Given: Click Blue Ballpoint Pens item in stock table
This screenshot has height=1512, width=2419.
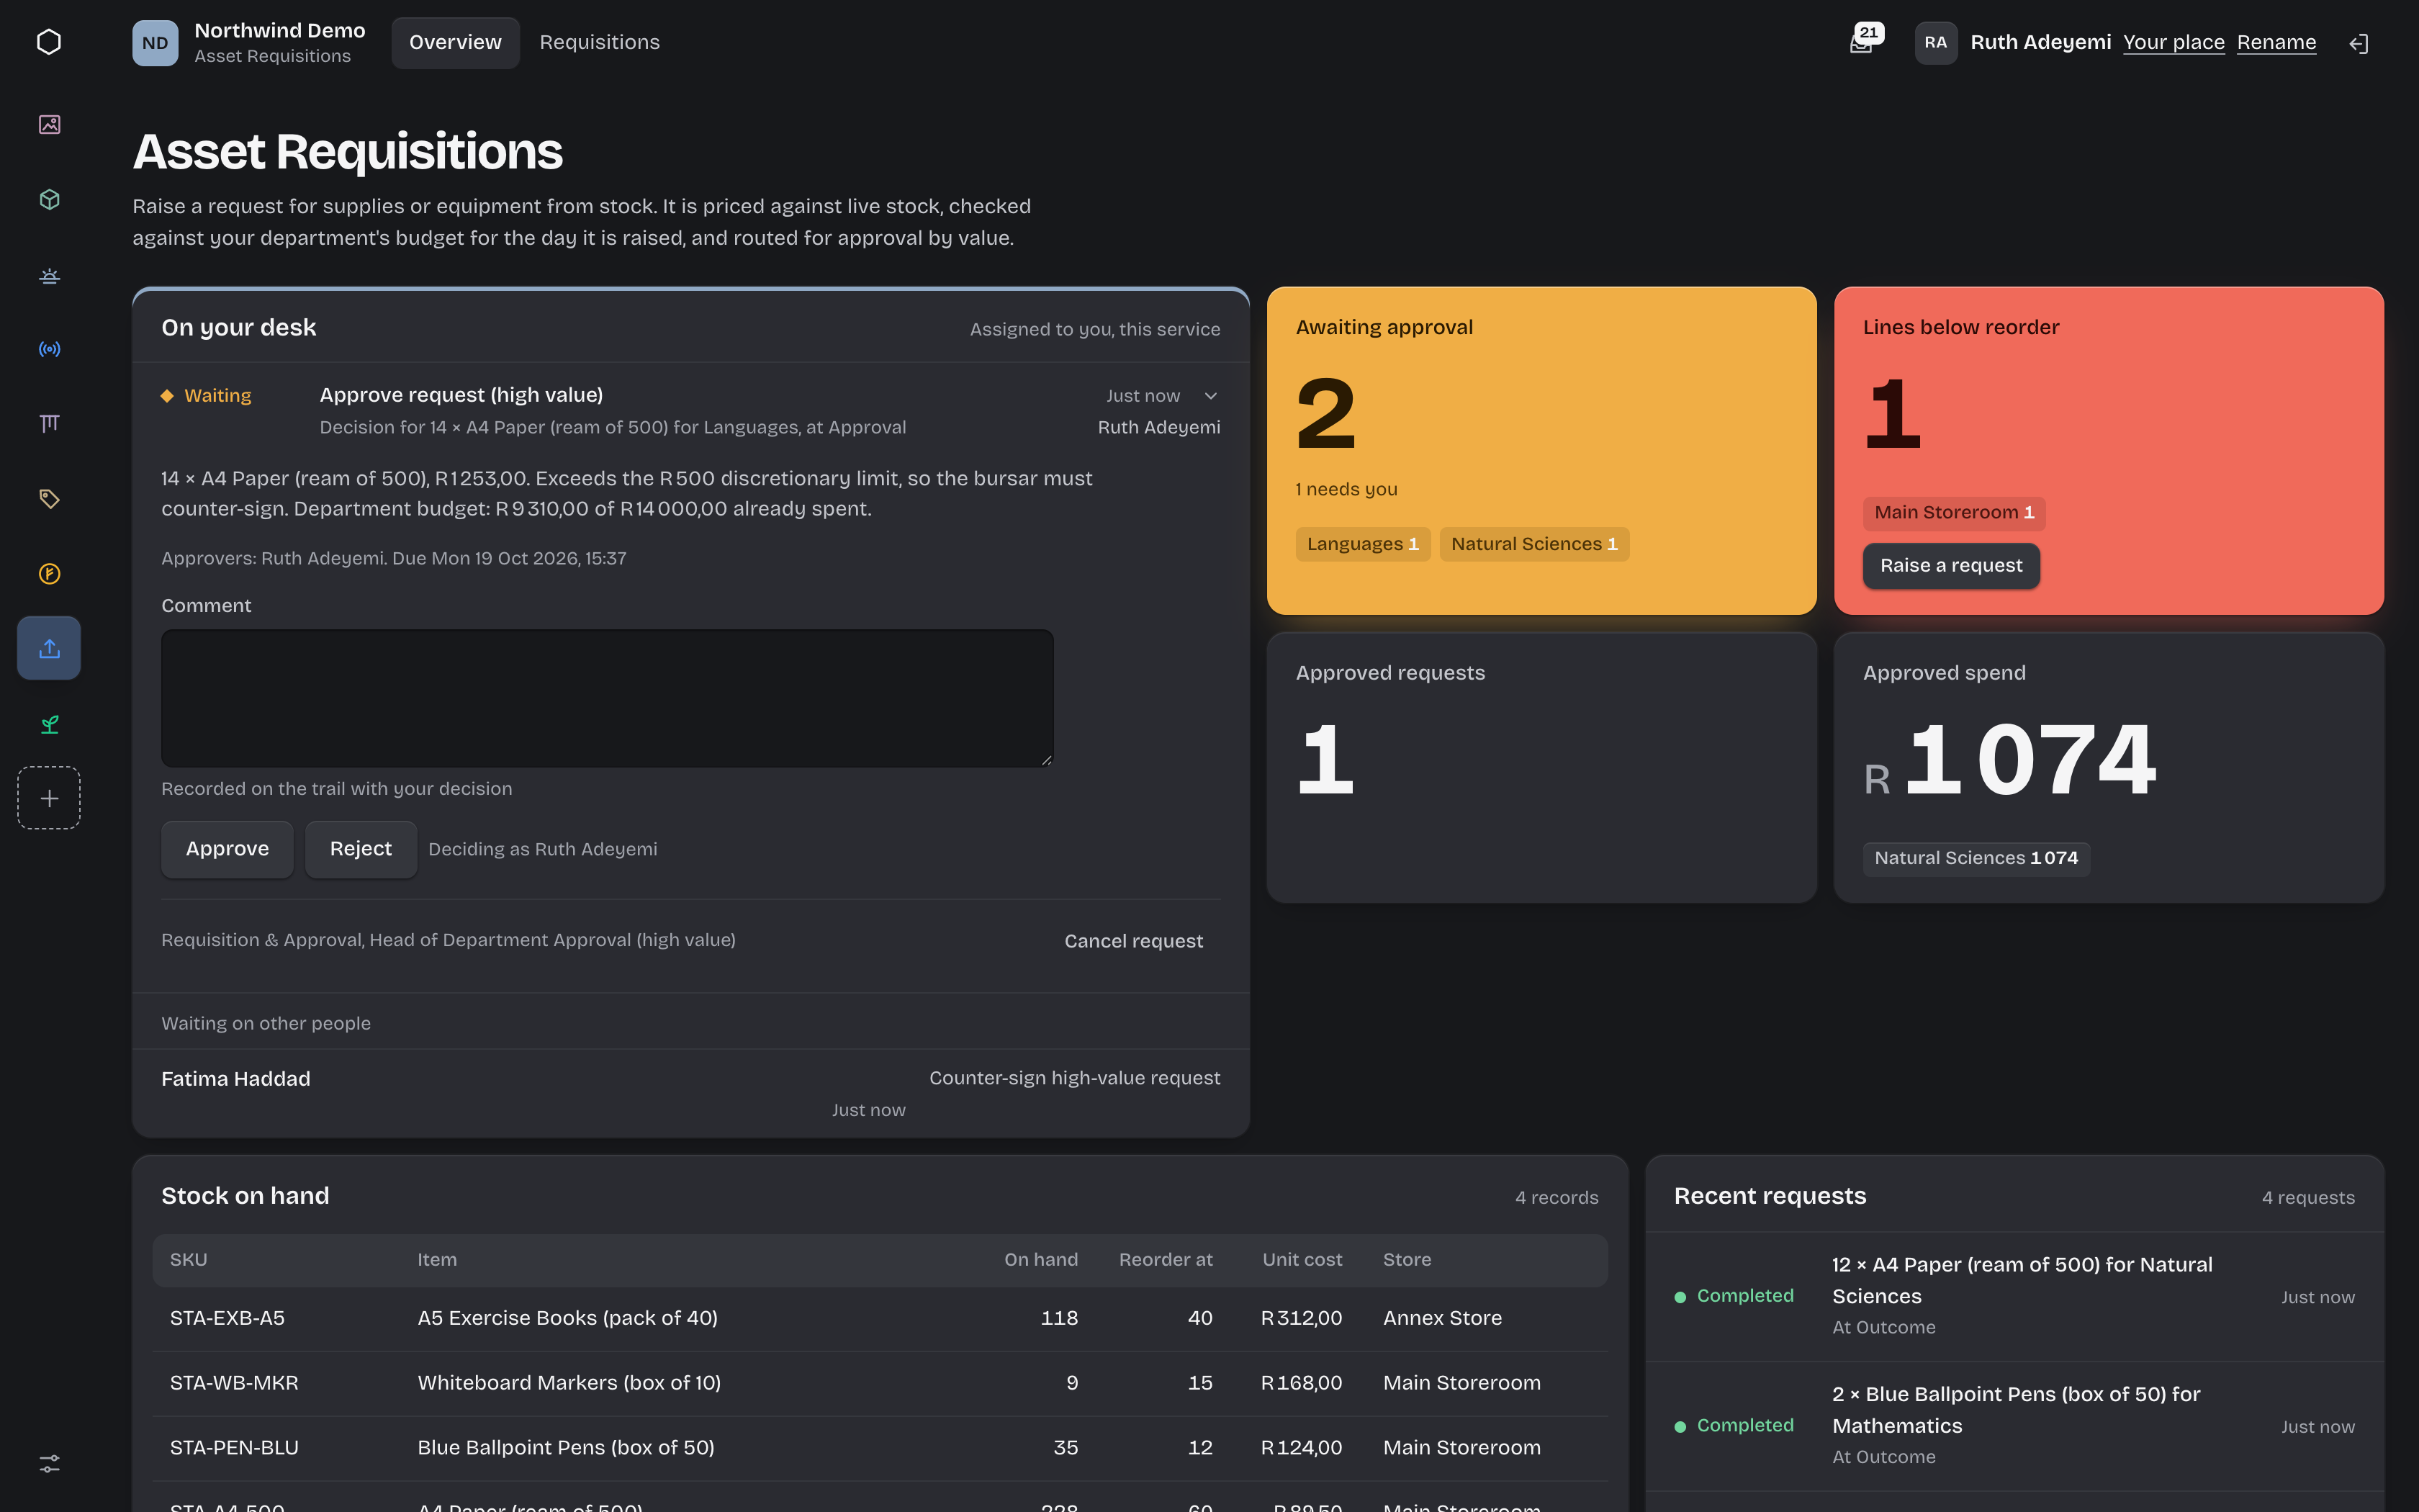Looking at the screenshot, I should click(566, 1449).
